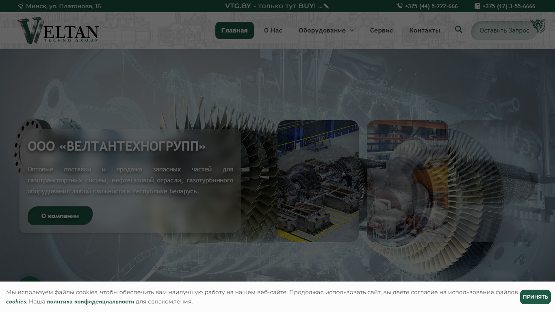The width and height of the screenshot is (555, 312).
Task: Call the +375 (44) 5-222-666 number
Action: 431,6
